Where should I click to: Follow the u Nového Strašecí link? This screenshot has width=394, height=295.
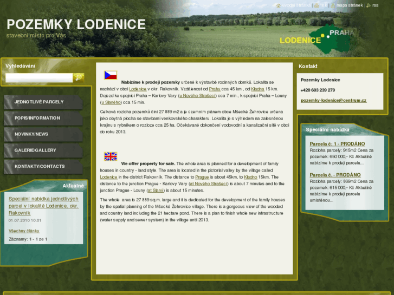(x=197, y=96)
